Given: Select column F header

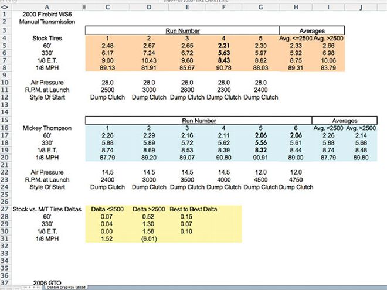Looking at the screenshot, I should point(223,8).
